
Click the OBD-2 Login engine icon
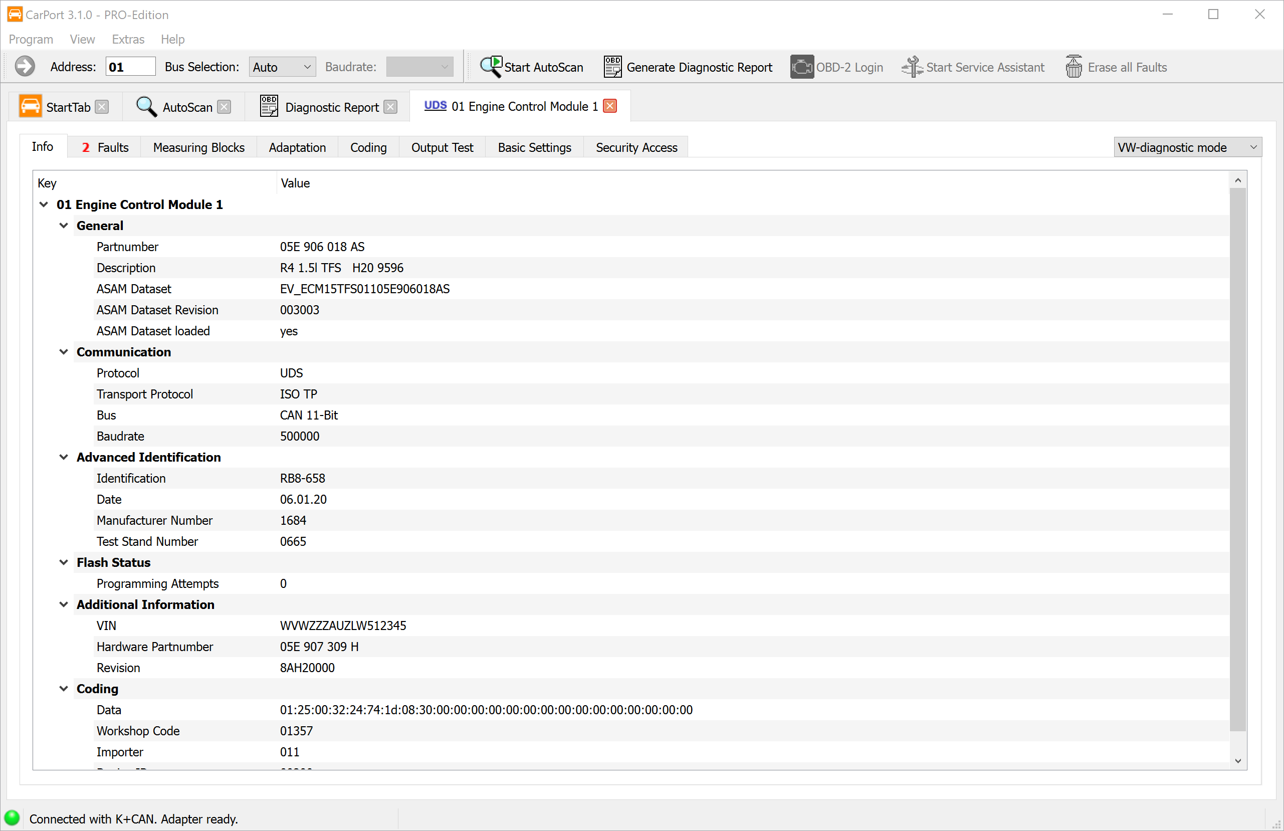802,67
